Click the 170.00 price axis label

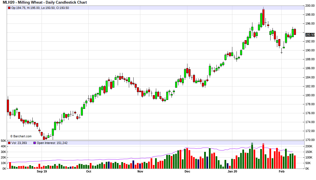coord(310,140)
